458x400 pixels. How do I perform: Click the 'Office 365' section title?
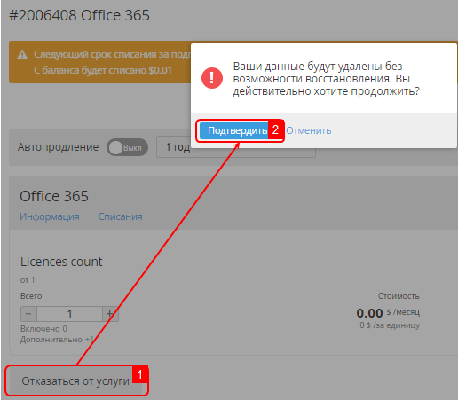click(x=54, y=196)
